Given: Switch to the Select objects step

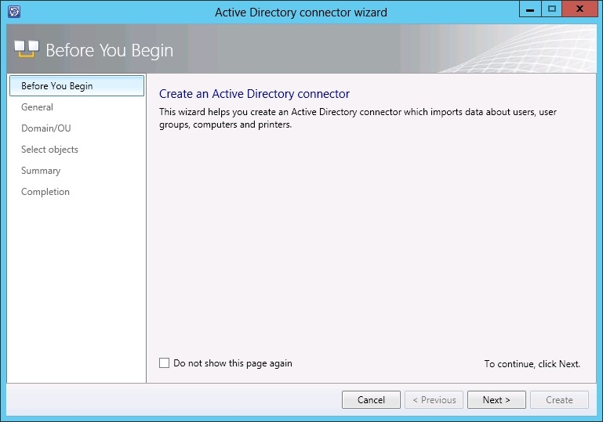Looking at the screenshot, I should click(x=49, y=150).
